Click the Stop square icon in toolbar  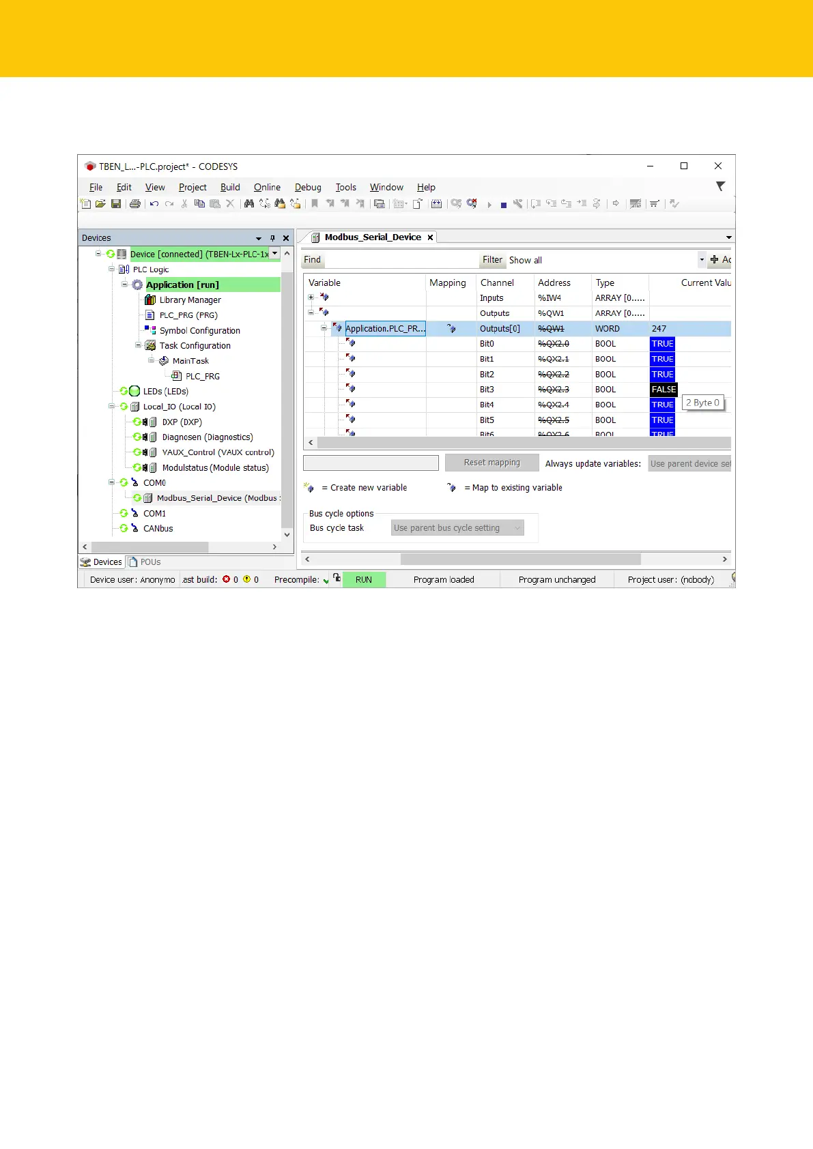click(504, 205)
